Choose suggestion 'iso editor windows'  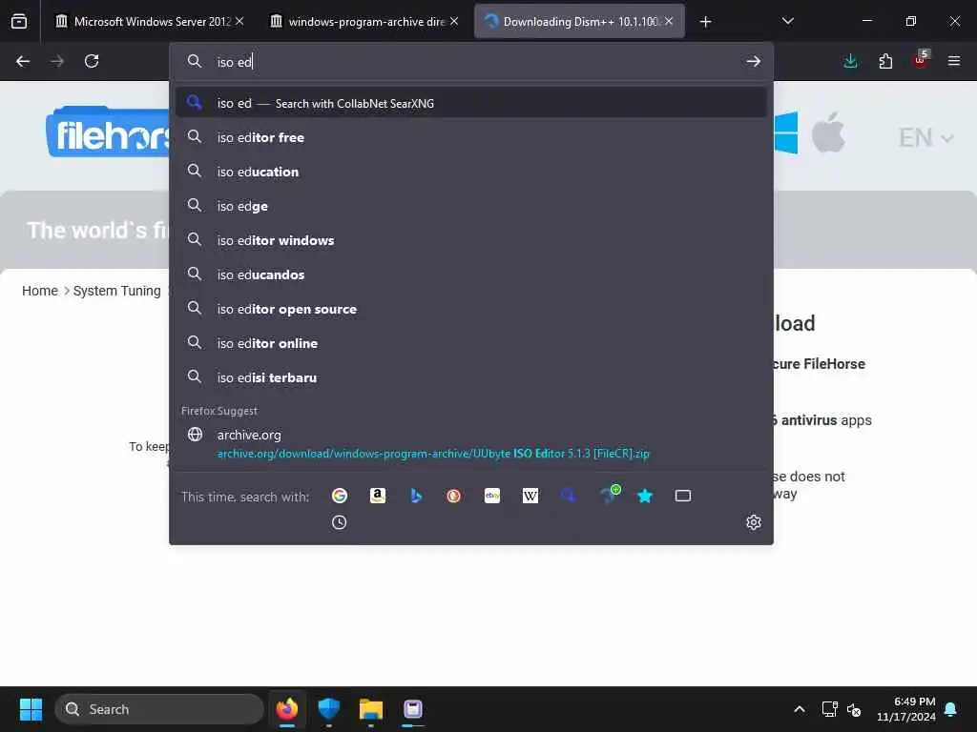[471, 240]
